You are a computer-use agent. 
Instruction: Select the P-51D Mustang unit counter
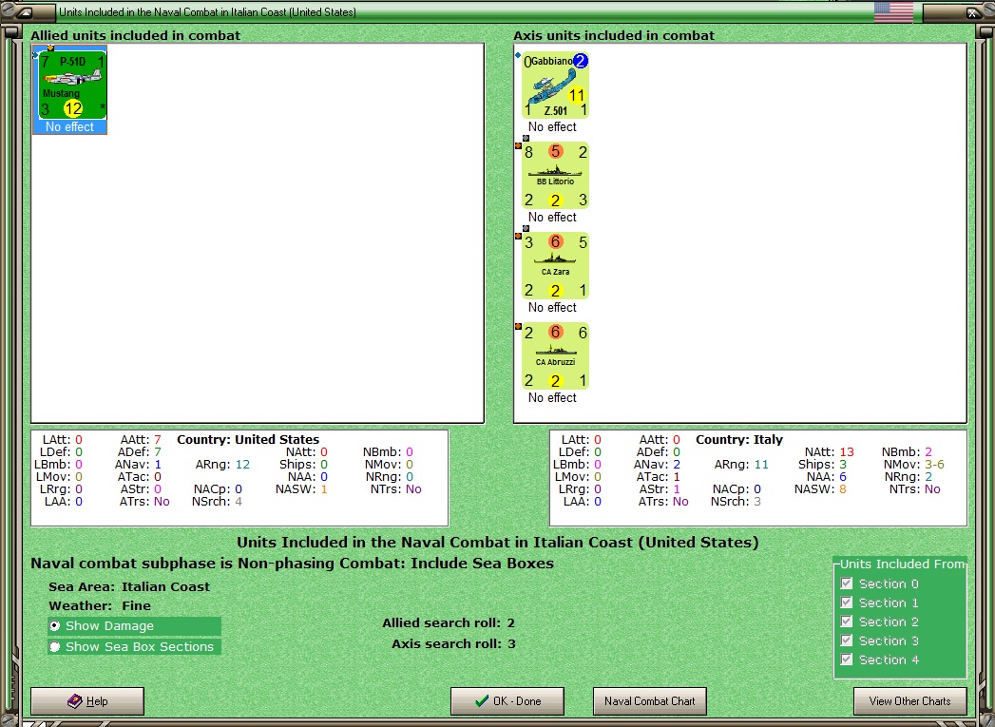[x=72, y=85]
